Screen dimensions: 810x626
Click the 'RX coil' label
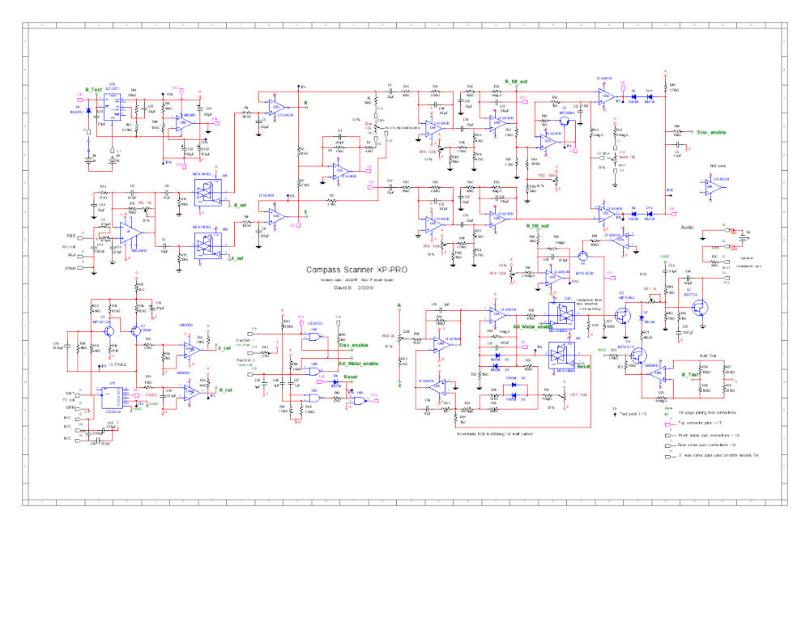point(69,247)
